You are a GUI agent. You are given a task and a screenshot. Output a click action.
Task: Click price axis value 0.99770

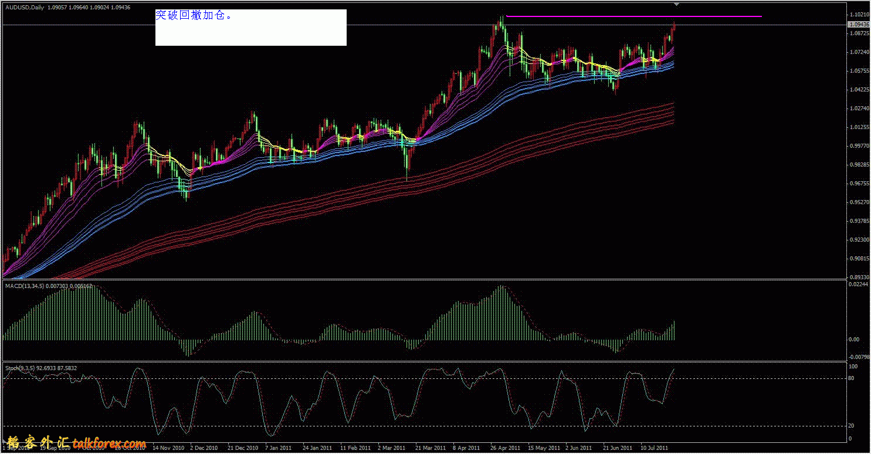(x=859, y=146)
